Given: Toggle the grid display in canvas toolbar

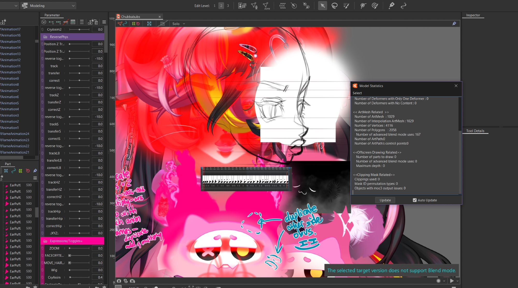Looking at the screenshot, I should (x=162, y=24).
